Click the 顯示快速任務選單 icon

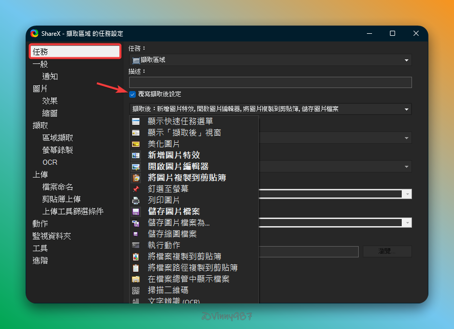[x=136, y=121]
